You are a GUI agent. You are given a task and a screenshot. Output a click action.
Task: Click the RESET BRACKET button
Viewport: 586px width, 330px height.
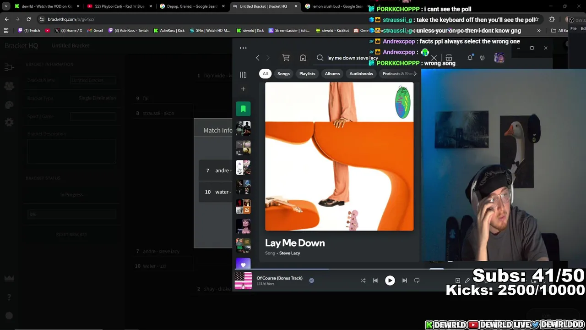(x=71, y=234)
